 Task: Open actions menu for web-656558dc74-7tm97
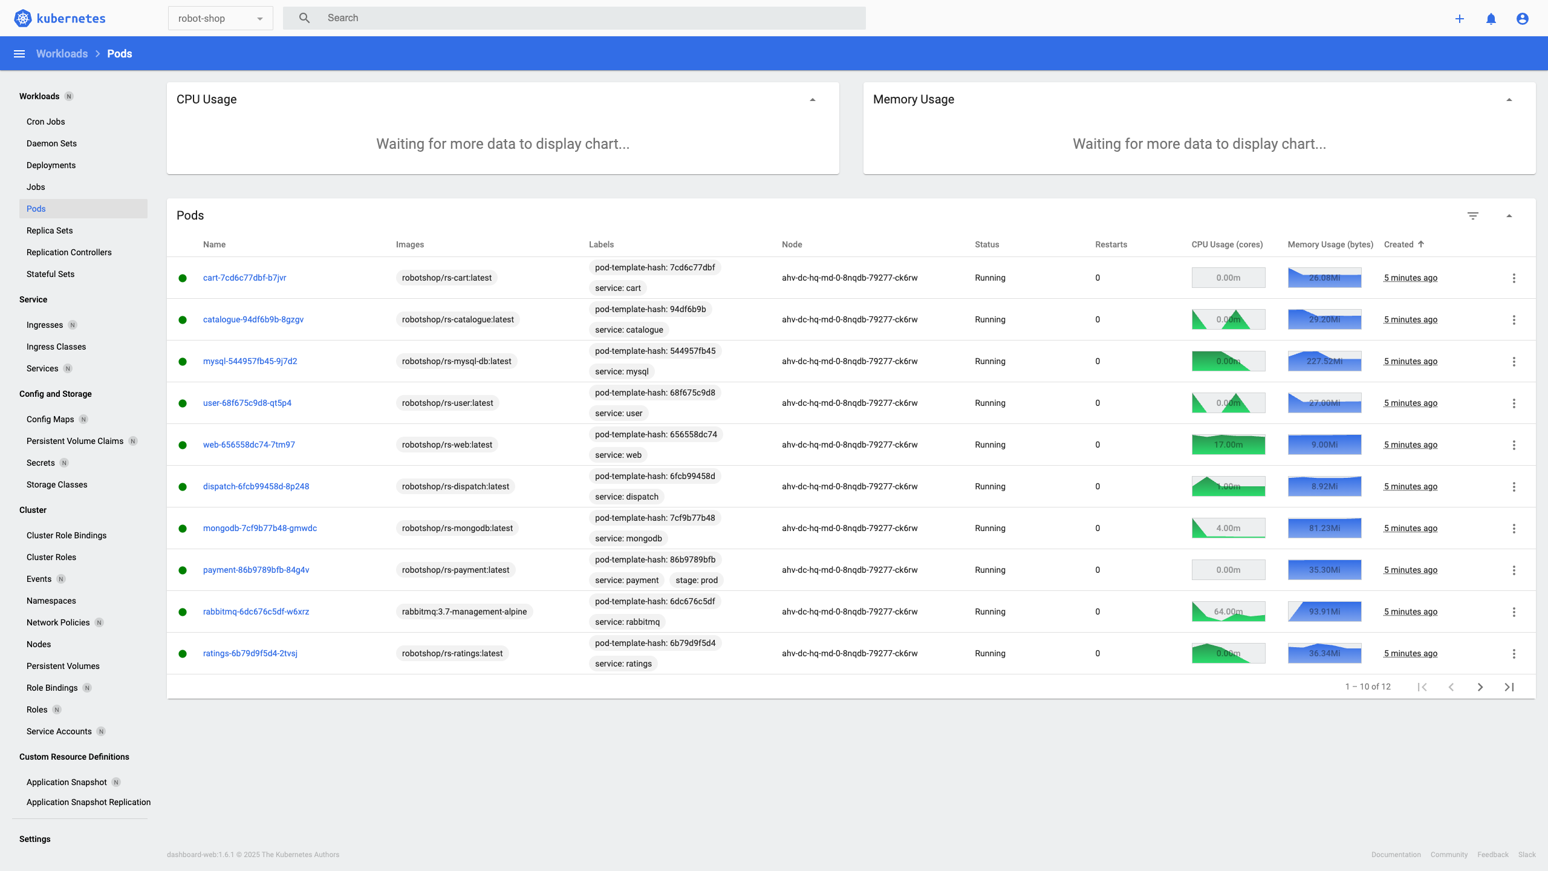1514,445
